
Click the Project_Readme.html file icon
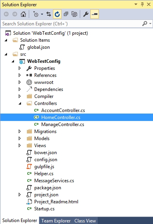click(x=29, y=202)
